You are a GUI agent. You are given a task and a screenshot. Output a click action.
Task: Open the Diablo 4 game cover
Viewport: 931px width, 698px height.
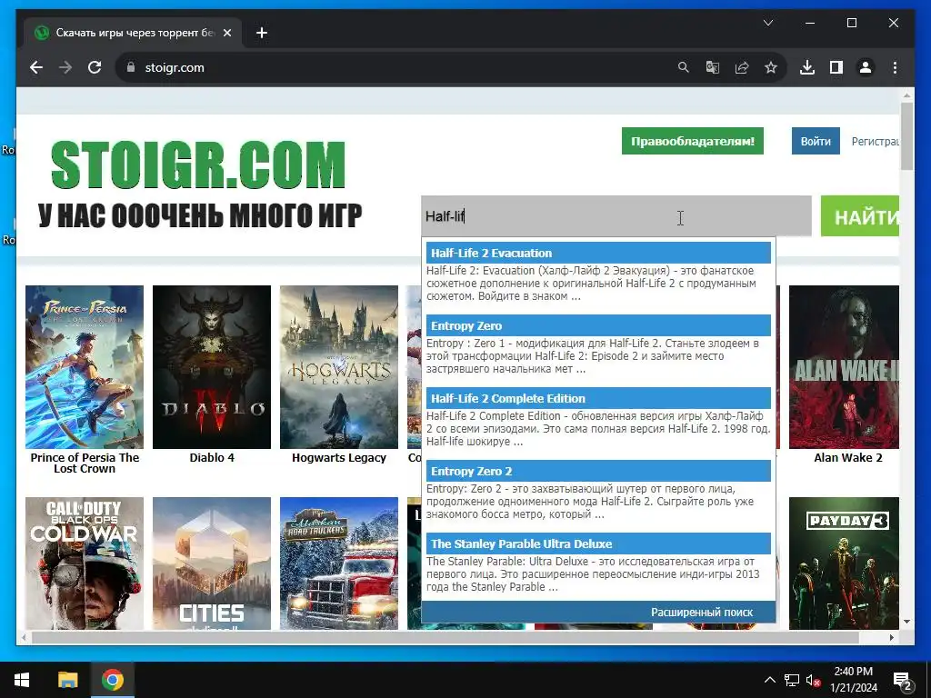pyautogui.click(x=211, y=367)
